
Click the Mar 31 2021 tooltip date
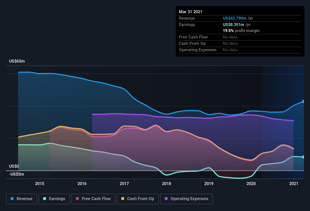[191, 12]
